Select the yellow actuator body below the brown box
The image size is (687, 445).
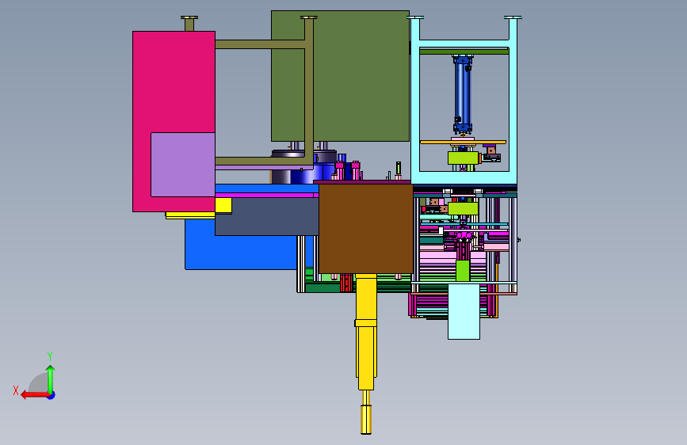click(x=366, y=332)
